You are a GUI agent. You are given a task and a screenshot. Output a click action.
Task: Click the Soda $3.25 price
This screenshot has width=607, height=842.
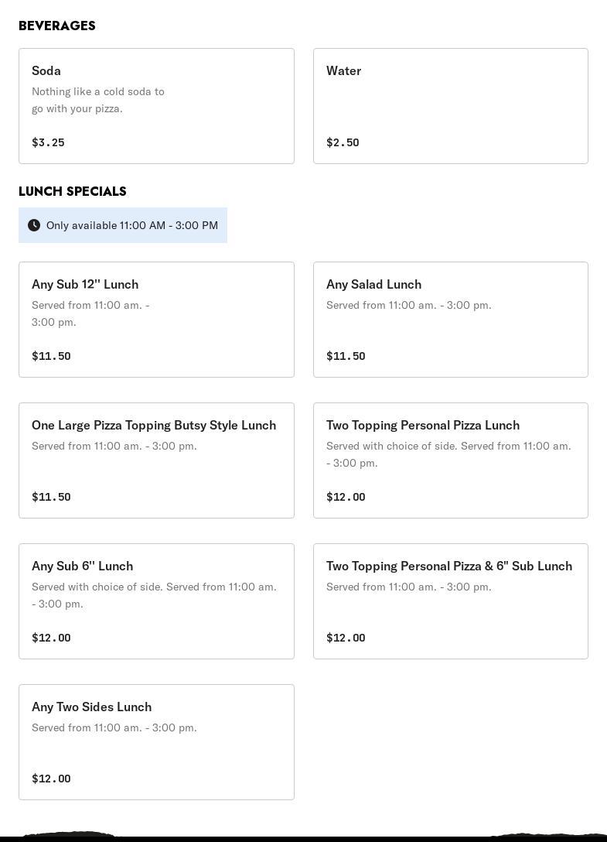[48, 142]
